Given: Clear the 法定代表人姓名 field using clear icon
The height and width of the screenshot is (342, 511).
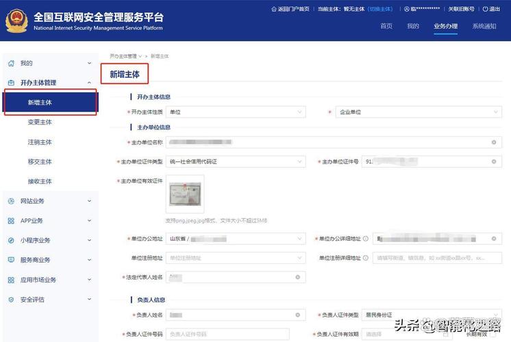Looking at the screenshot, I should click(297, 277).
